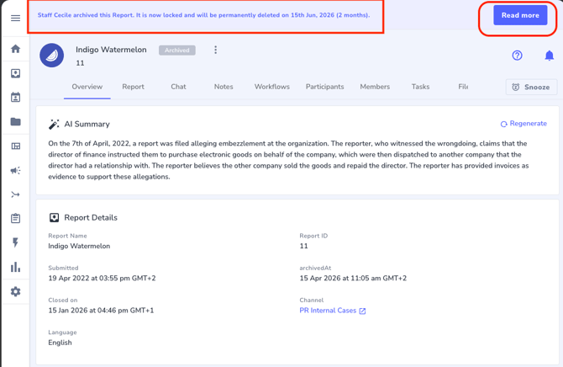Go to the Home icon in sidebar
The height and width of the screenshot is (367, 563).
click(15, 49)
